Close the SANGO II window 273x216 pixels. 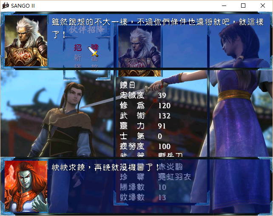click(263, 6)
